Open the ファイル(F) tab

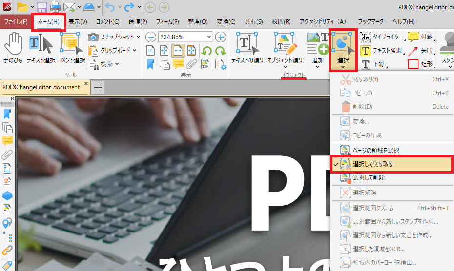tap(16, 22)
